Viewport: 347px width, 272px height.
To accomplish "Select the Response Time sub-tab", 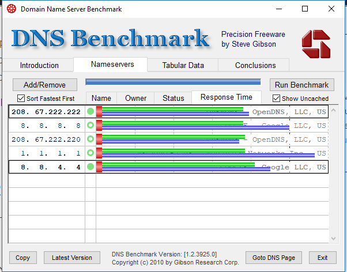I will pos(227,97).
